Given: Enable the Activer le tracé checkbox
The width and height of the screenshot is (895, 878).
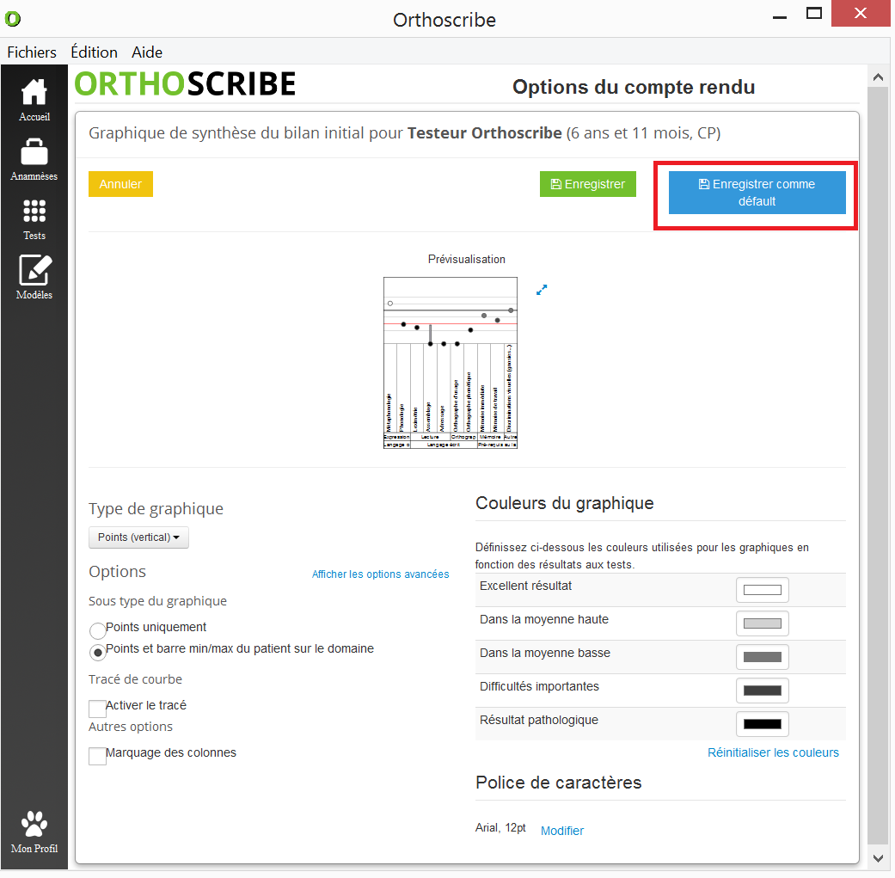Looking at the screenshot, I should (98, 708).
